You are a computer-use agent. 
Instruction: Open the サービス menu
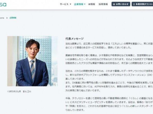click(64, 4)
